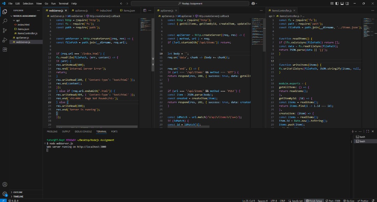Close the terminal panel
Image resolution: width=377 pixels, height=202 pixels.
click(373, 131)
